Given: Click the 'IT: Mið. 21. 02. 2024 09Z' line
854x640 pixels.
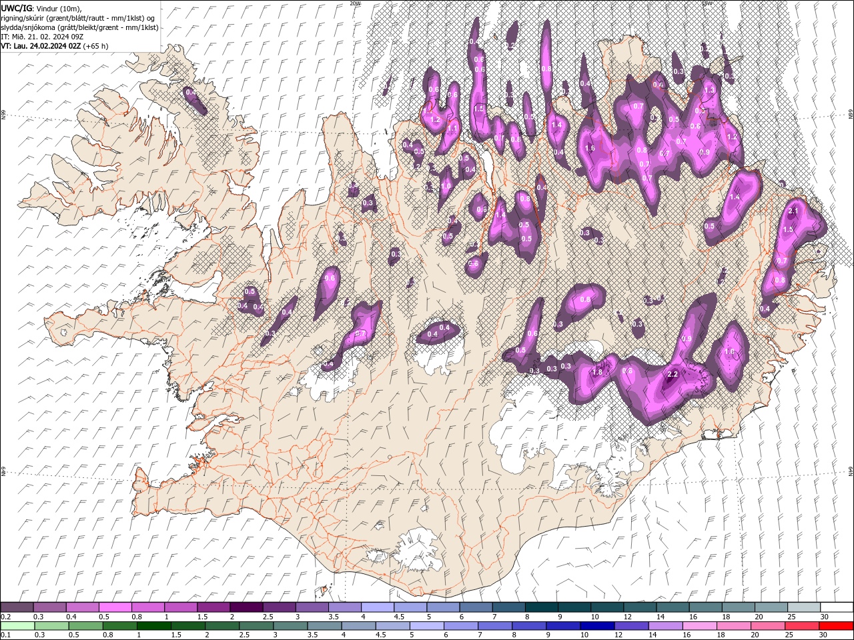Looking at the screenshot, I should (42, 37).
